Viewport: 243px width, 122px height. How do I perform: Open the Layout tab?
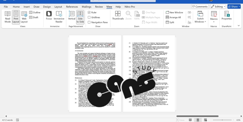pos(58,7)
